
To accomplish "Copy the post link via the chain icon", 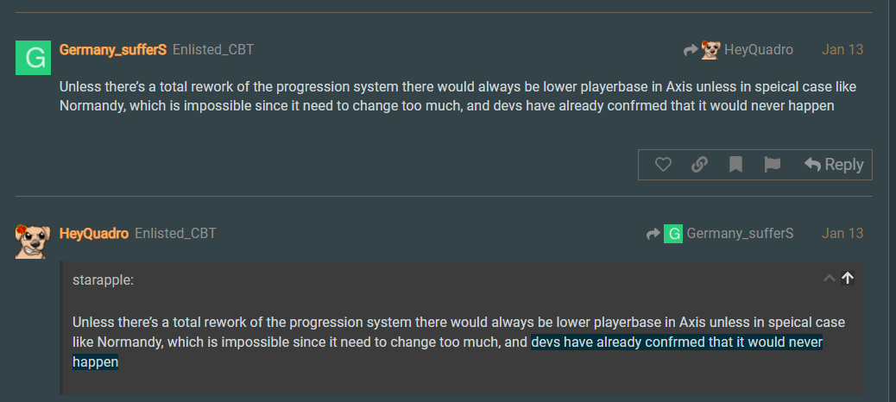I will click(699, 165).
